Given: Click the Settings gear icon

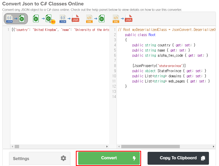Looking at the screenshot, I should (63, 158).
